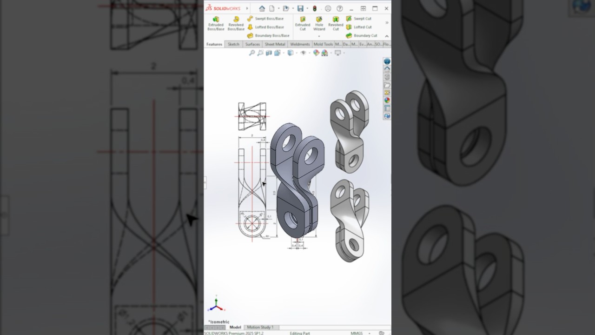This screenshot has height=335, width=595.
Task: Open the Mold Tools tab
Action: [323, 44]
